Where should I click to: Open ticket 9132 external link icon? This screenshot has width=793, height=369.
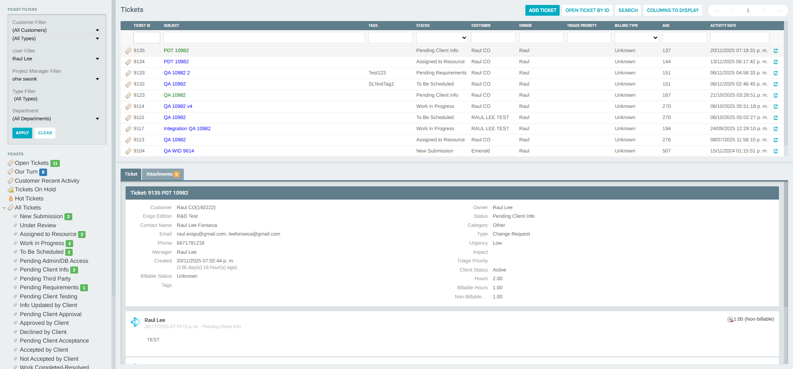(776, 84)
